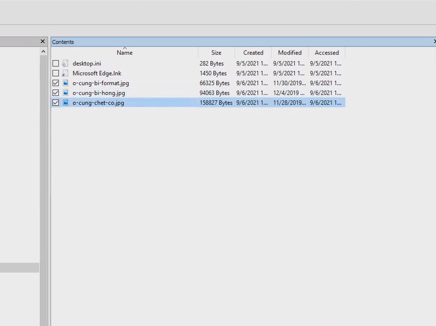The width and height of the screenshot is (436, 326).
Task: Tick the Microsoft Edge.lnk checkbox
Action: 56,74
